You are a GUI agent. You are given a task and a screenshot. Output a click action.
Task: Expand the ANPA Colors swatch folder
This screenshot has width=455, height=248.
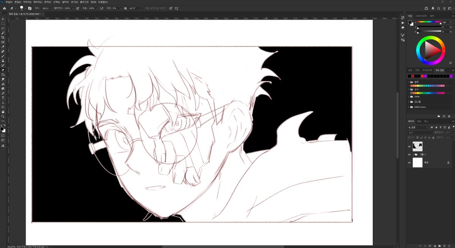pyautogui.click(x=409, y=107)
